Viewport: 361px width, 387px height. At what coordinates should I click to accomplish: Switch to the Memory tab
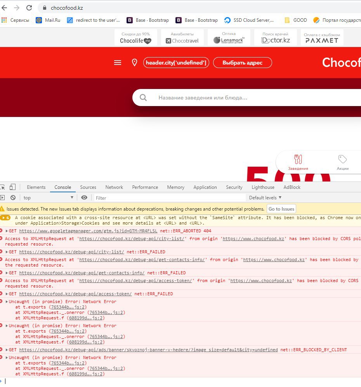click(x=175, y=187)
